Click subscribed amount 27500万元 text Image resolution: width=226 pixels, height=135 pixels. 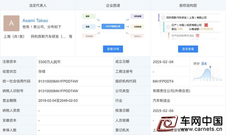206,29
